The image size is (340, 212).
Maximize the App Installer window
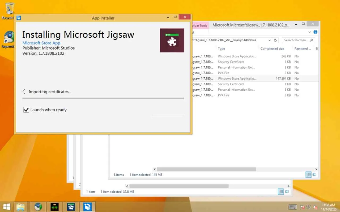click(x=175, y=17)
